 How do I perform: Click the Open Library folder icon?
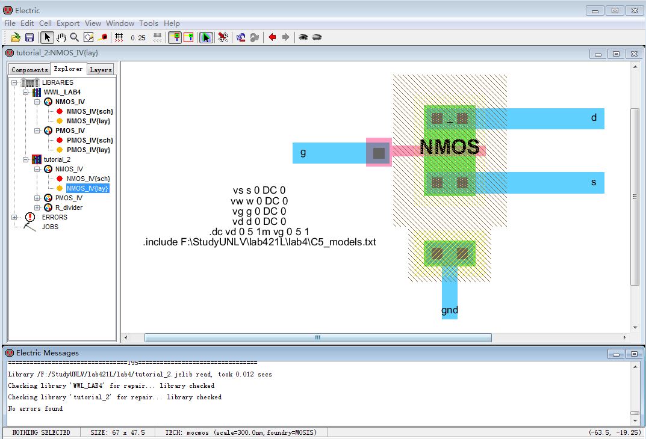click(x=16, y=37)
